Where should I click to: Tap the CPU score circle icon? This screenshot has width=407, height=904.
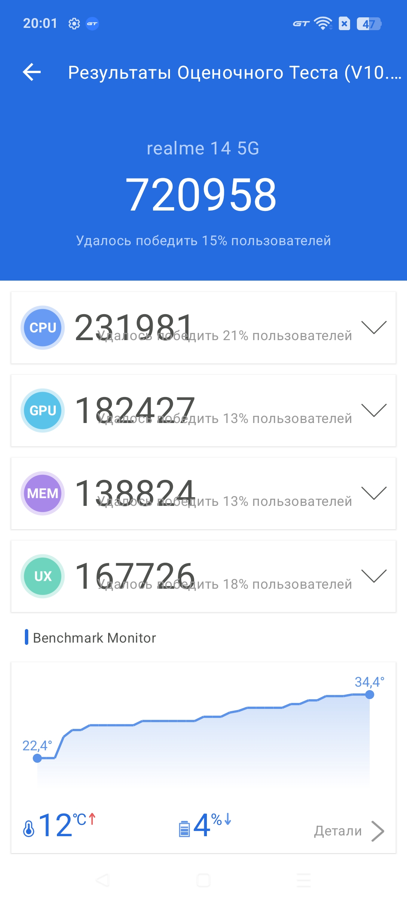click(43, 328)
